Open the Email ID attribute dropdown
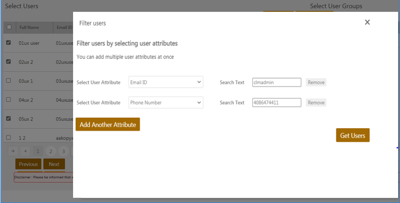Image resolution: width=400 pixels, height=203 pixels. [x=166, y=82]
